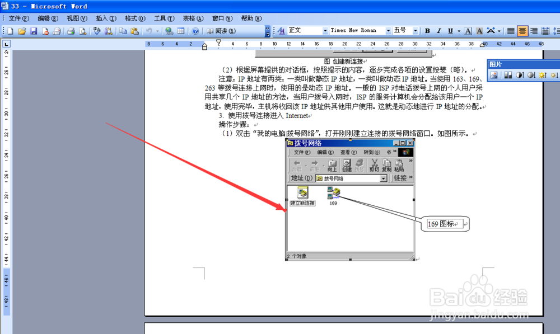
Task: Toggle character border A
Action: click(x=468, y=31)
